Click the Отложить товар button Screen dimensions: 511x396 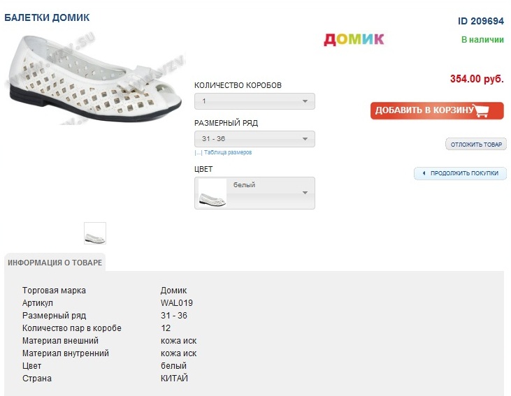click(x=476, y=145)
